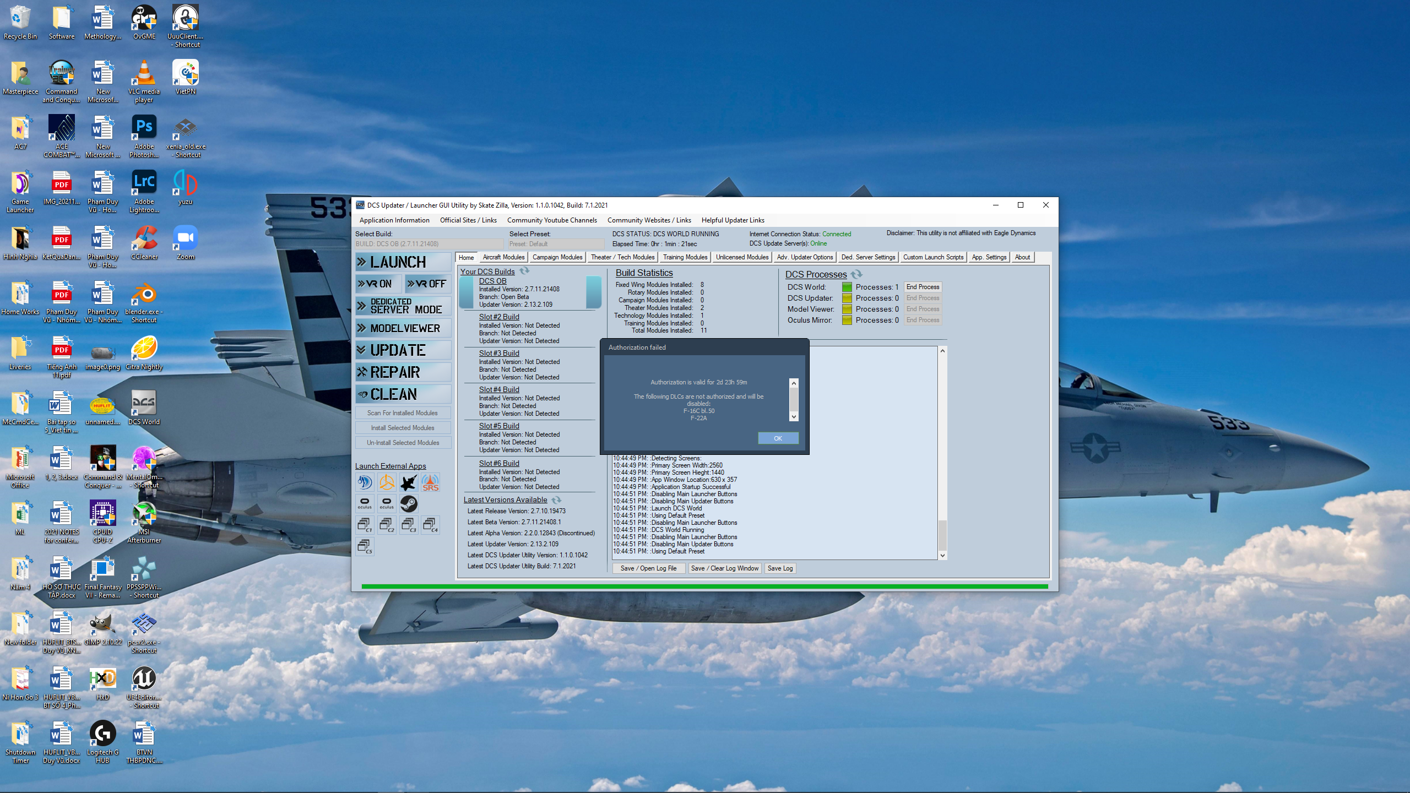Open Select Build dropdown
This screenshot has width=1410, height=793.
pos(429,244)
